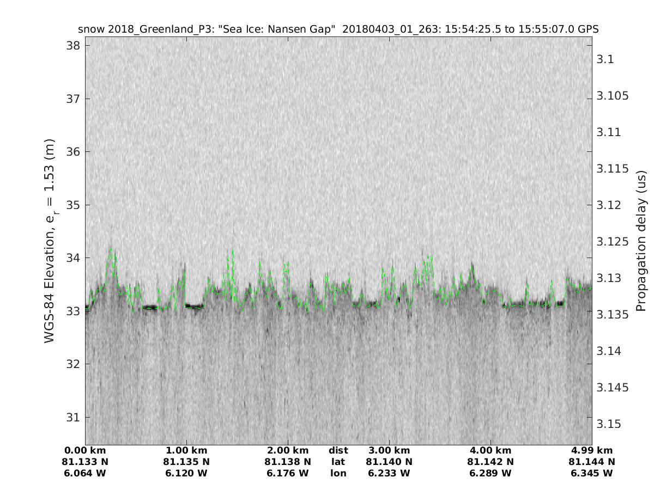Click the 6.345 W longitude value
Screen dimensions: 654x490
[592, 473]
